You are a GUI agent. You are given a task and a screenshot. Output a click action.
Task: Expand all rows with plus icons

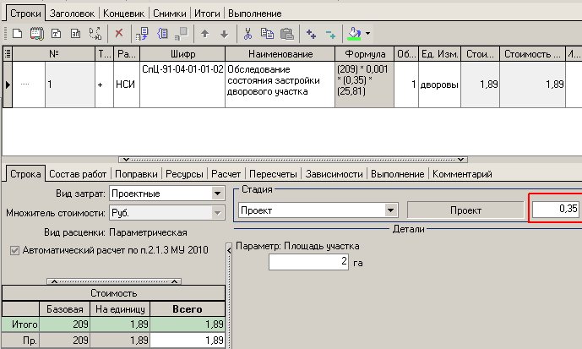click(x=311, y=34)
